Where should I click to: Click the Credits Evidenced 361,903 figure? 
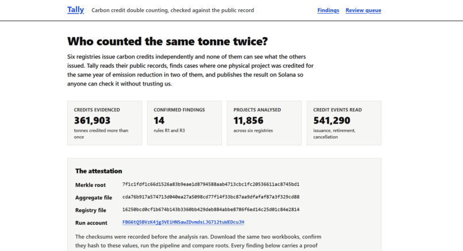click(x=92, y=121)
